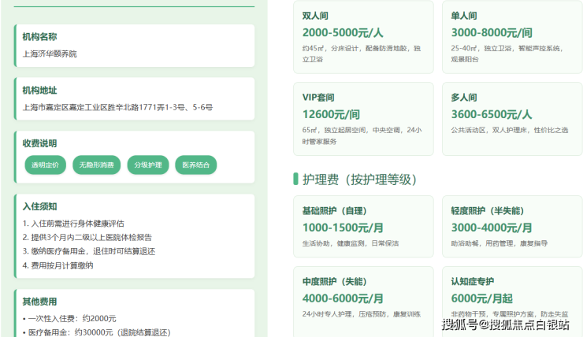The width and height of the screenshot is (583, 337).
Task: Select description 24小时专人护理，压疮预防
Action: pyautogui.click(x=344, y=314)
